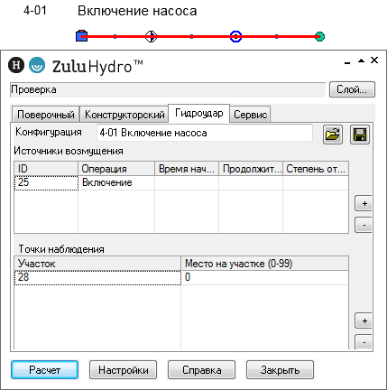Switch to the Поверочный tab

coord(46,115)
